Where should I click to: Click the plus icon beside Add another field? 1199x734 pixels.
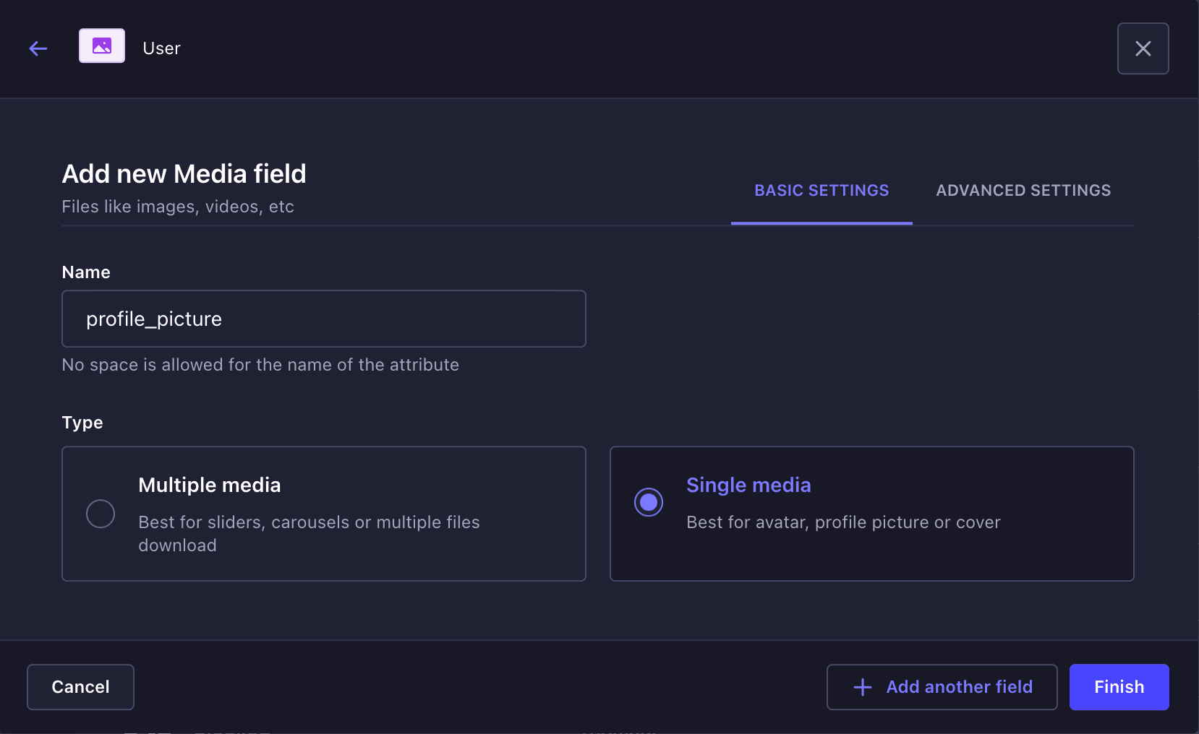pos(862,687)
